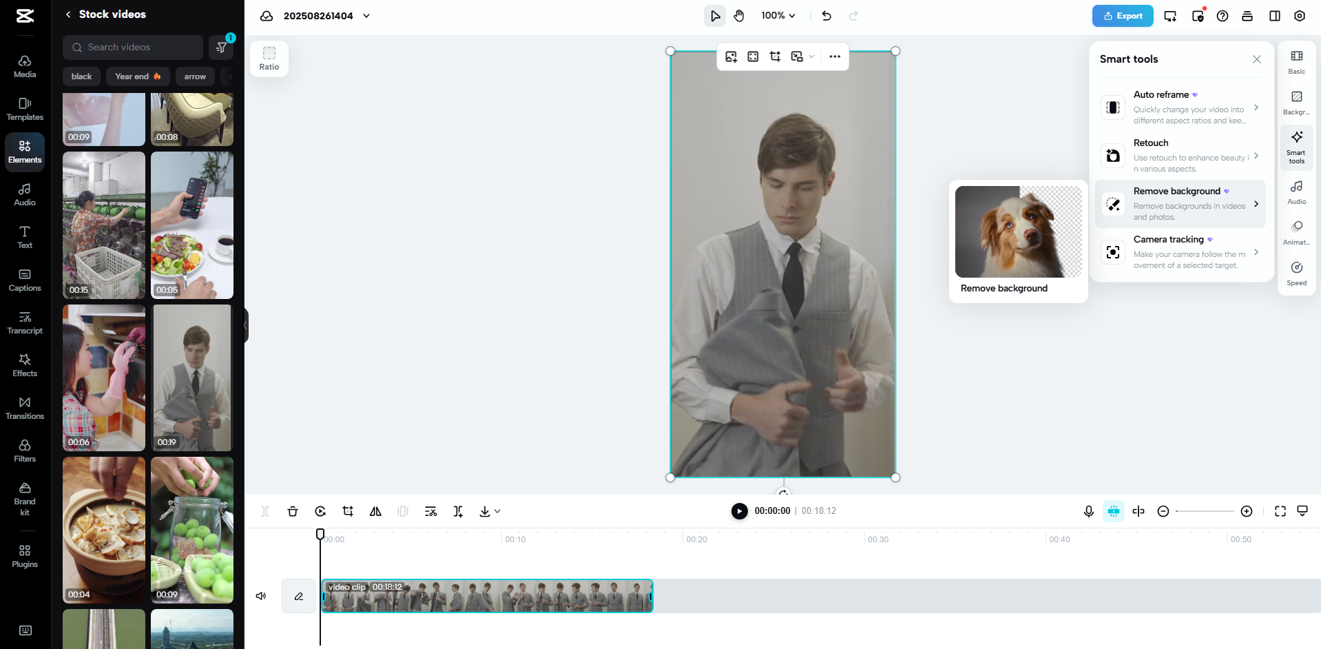
Task: Click the delete trash icon in timeline toolbar
Action: [293, 511]
